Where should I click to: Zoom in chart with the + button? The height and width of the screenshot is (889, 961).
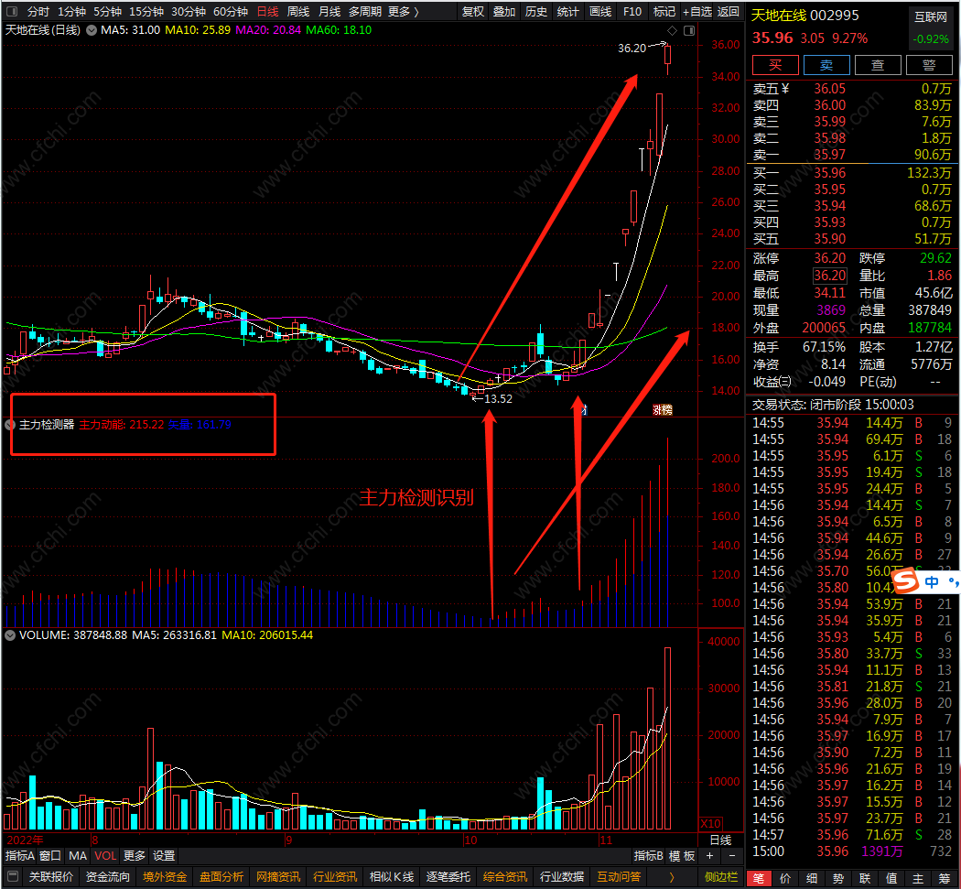coord(709,856)
